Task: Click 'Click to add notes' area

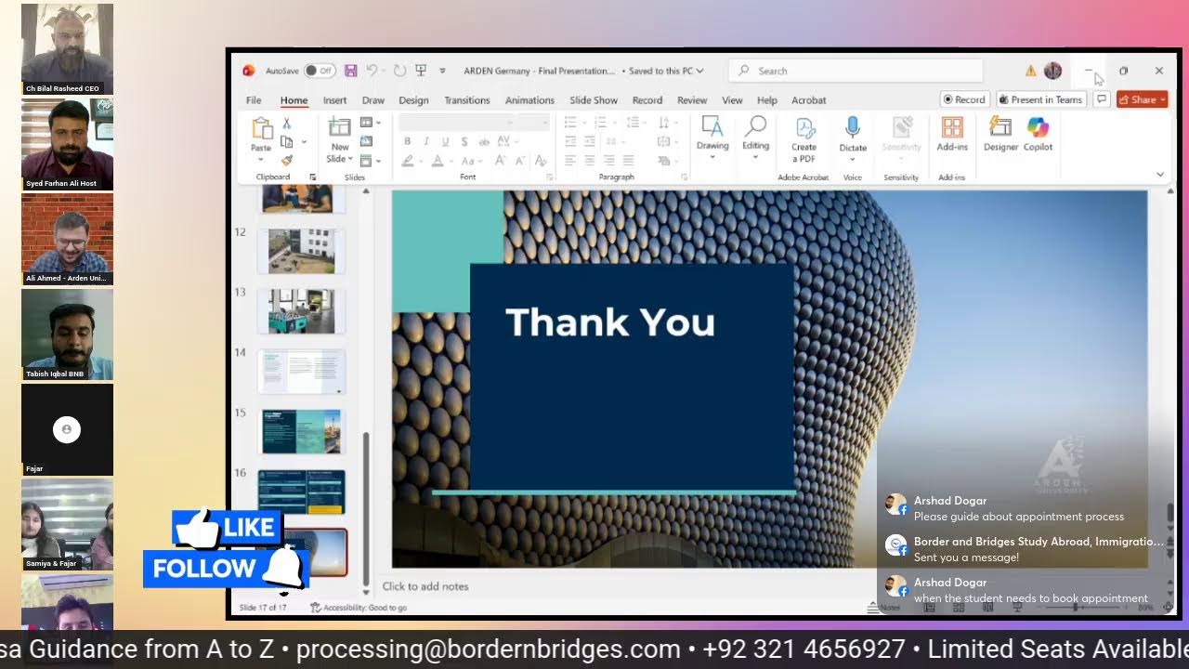Action: point(425,586)
